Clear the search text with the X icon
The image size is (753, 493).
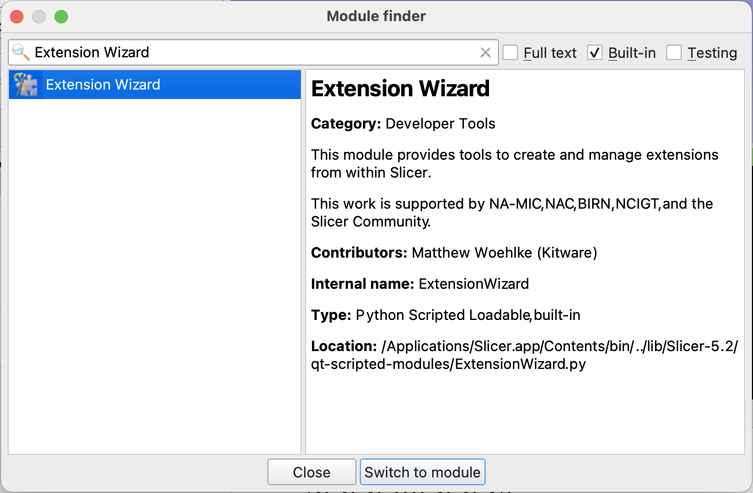[x=486, y=52]
